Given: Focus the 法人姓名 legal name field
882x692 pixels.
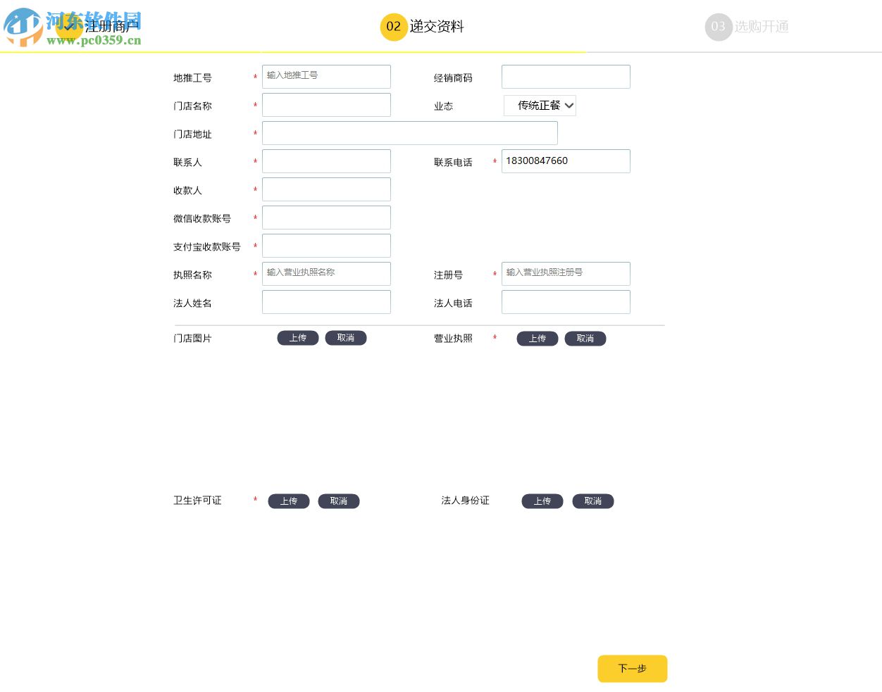Looking at the screenshot, I should pyautogui.click(x=326, y=301).
